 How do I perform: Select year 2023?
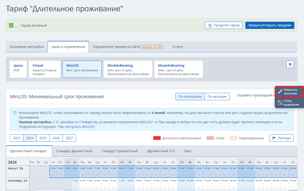(x=16, y=138)
